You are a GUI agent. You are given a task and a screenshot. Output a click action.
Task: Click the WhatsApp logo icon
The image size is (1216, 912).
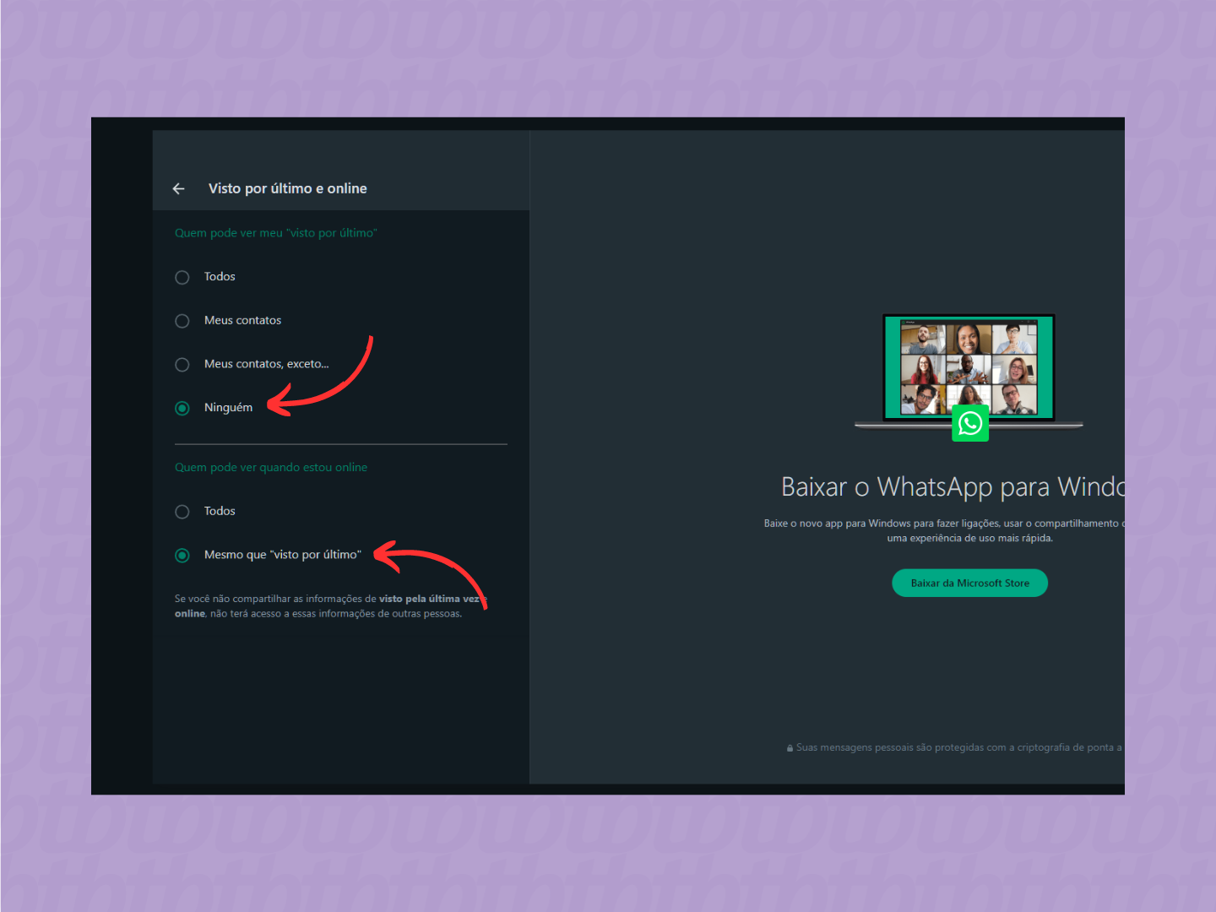click(x=969, y=423)
